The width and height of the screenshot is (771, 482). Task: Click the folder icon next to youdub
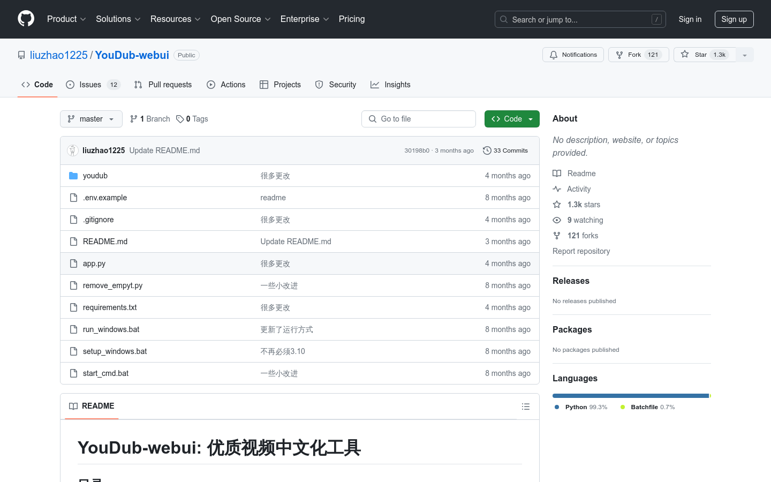[x=73, y=176]
